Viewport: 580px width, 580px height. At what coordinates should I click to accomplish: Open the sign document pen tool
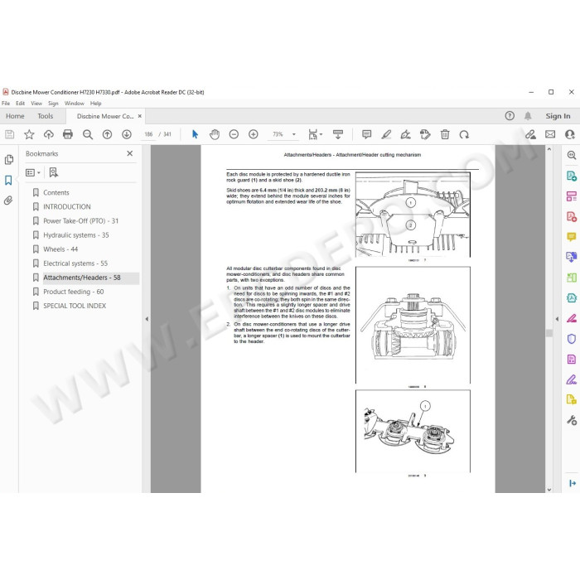(x=406, y=134)
